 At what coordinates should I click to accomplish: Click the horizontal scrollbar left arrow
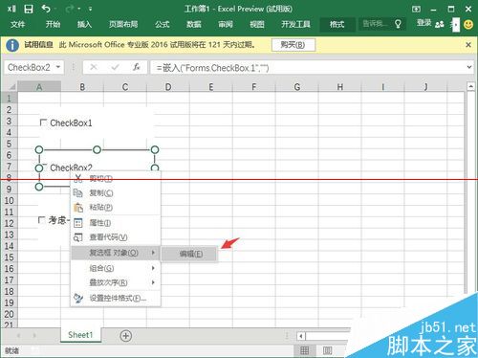(301, 336)
